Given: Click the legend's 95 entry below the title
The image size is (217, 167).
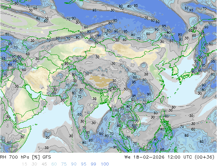Looking at the screenshot, I should [84, 164].
